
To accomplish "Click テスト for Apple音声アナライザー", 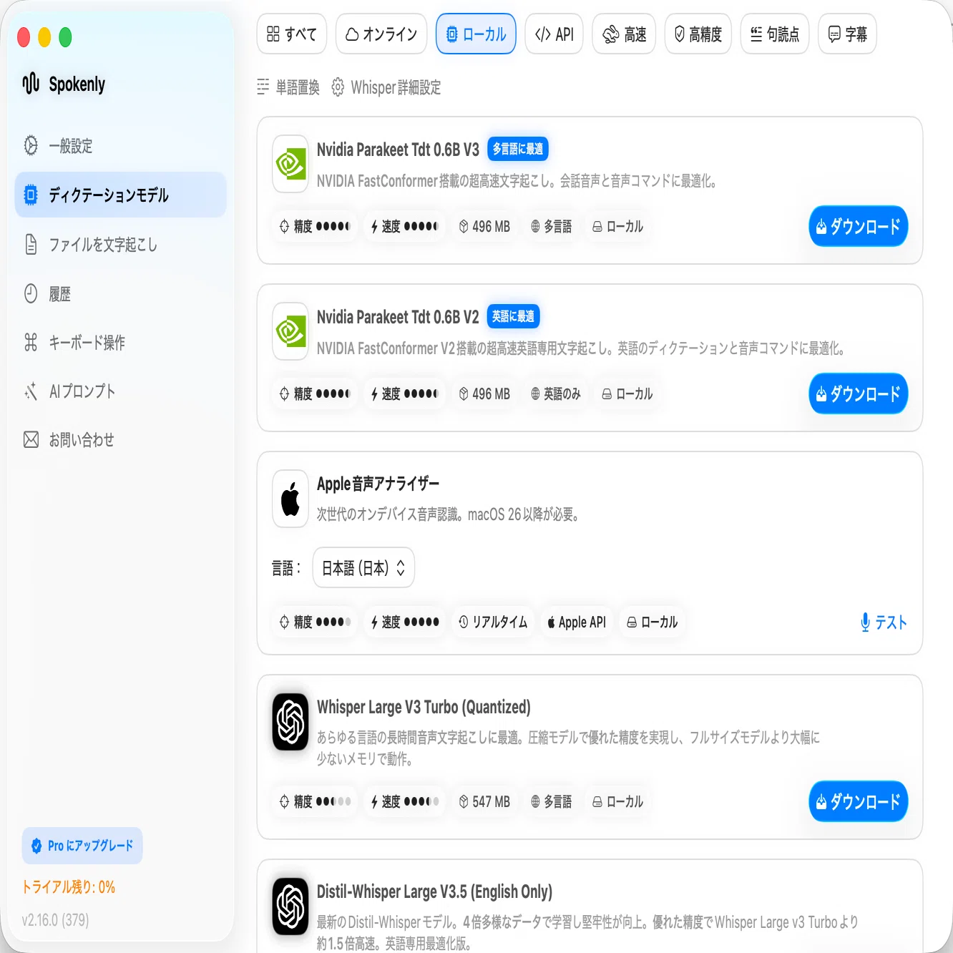I will tap(884, 622).
